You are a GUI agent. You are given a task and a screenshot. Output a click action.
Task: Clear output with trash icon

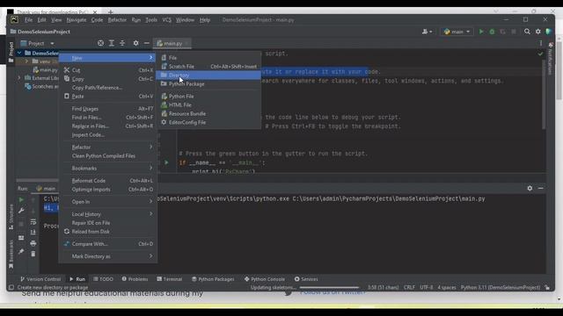(33, 254)
